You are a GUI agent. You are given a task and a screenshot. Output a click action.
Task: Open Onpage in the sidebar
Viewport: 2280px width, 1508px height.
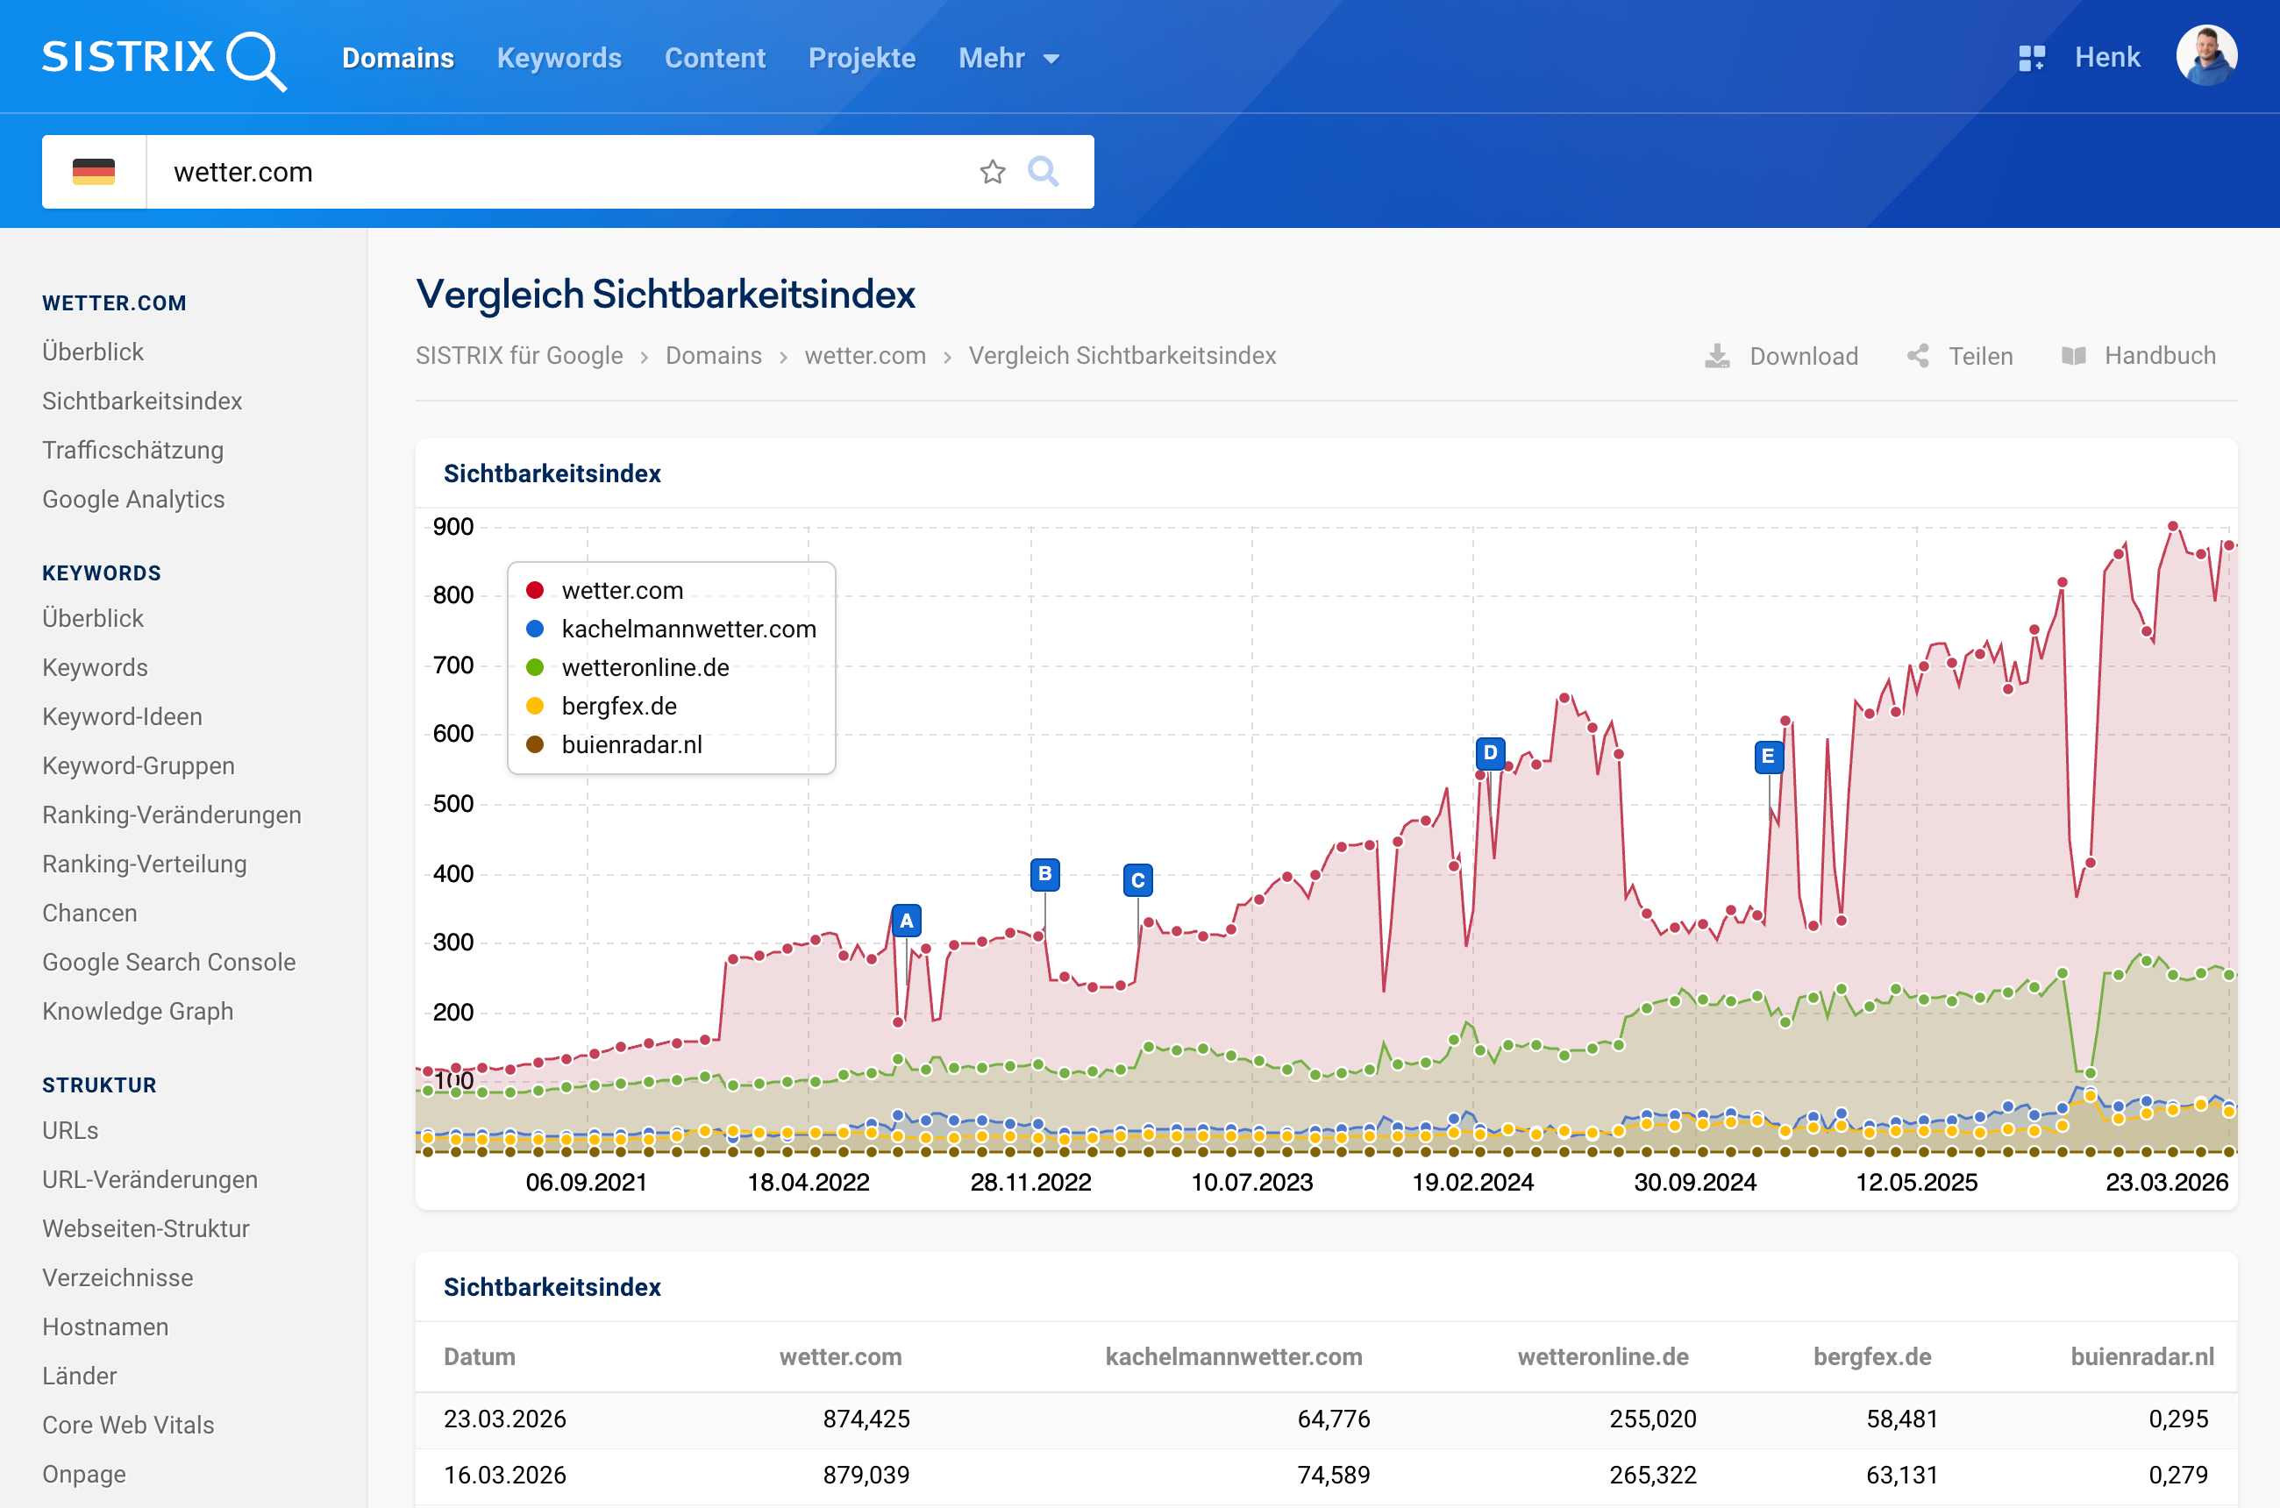point(83,1474)
